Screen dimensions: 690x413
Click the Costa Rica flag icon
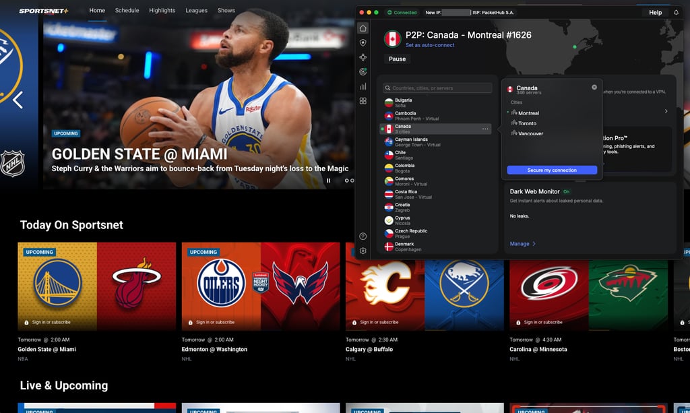tap(389, 194)
